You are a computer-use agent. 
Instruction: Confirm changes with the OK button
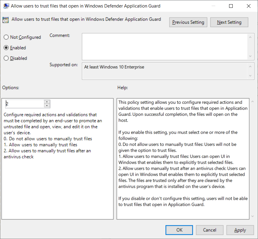coord(179,230)
